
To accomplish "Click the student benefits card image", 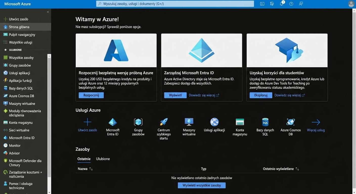I will 287,50.
